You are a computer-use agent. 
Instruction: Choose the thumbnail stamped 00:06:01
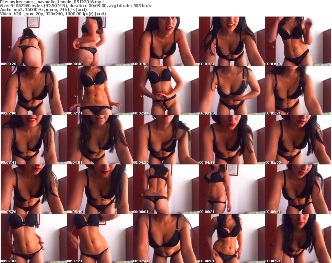(166, 189)
